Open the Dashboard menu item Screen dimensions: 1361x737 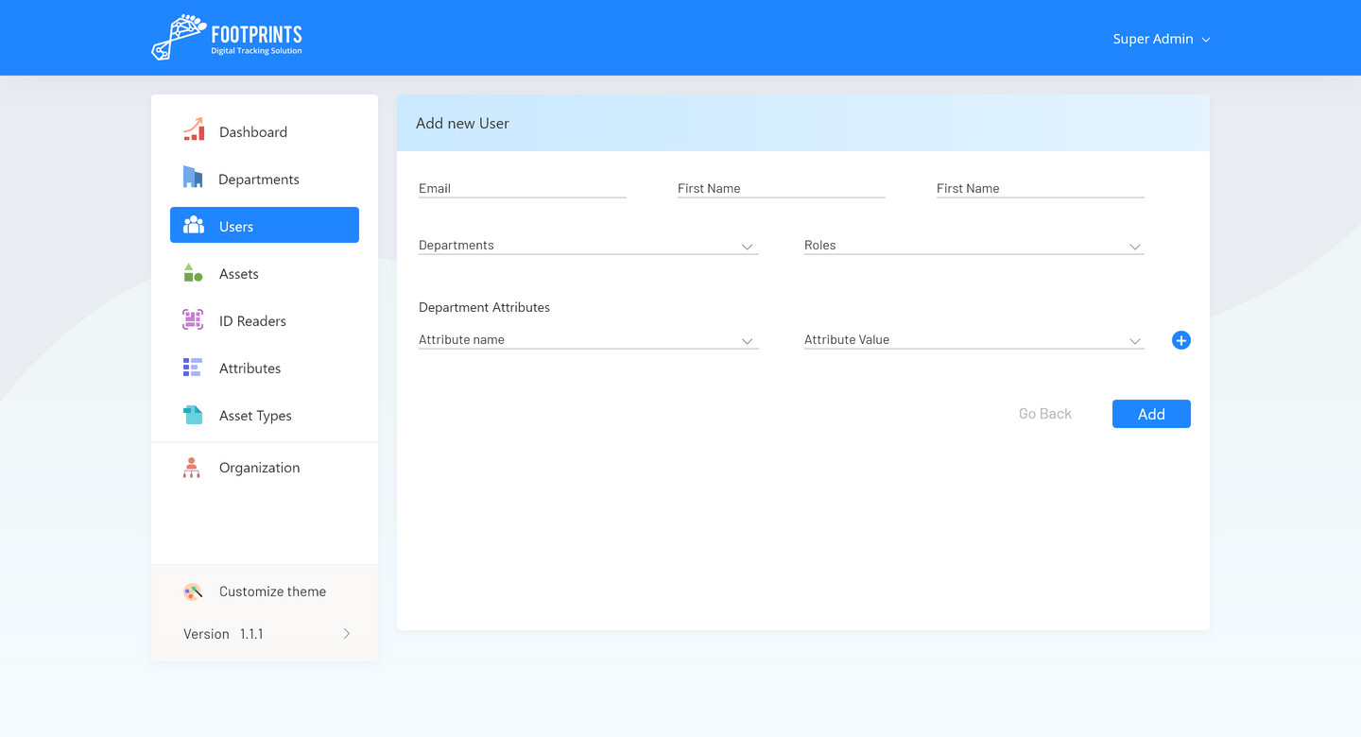pyautogui.click(x=265, y=131)
